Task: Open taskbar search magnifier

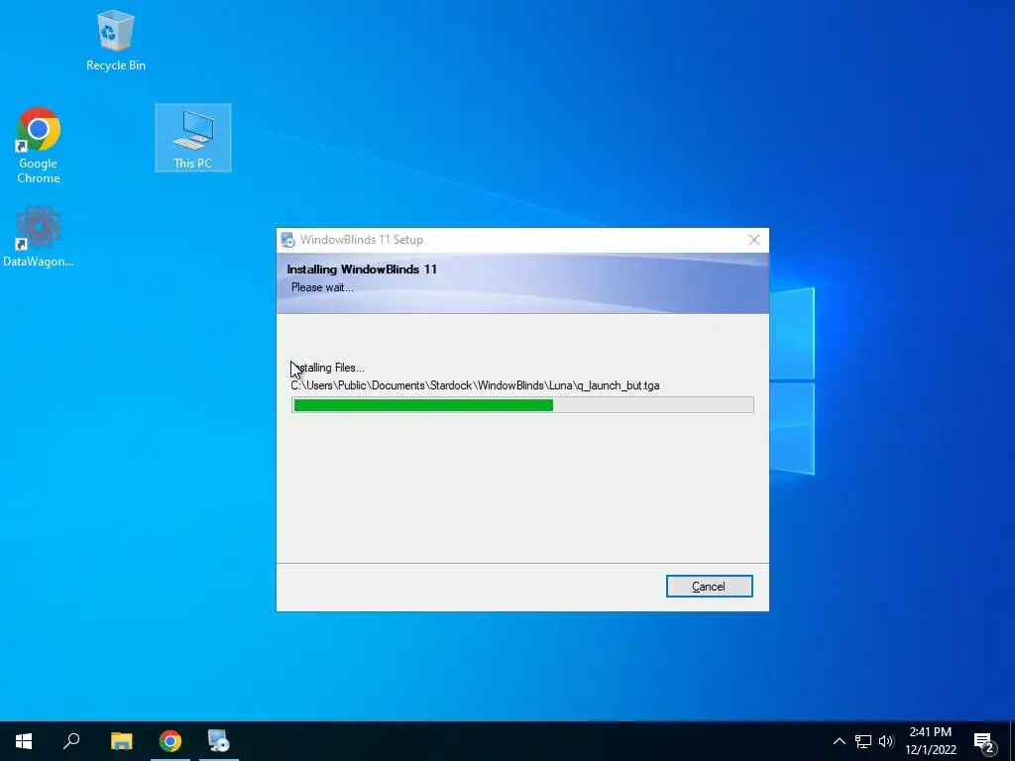Action: (71, 741)
